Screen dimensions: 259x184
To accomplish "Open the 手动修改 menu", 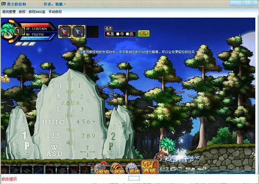I will click(x=55, y=12).
